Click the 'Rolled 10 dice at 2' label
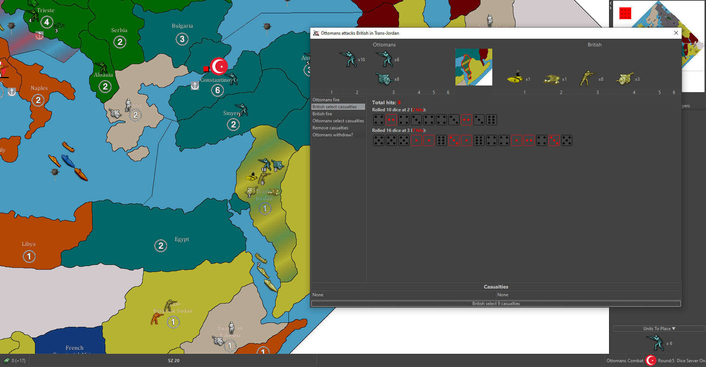This screenshot has width=706, height=367. pyautogui.click(x=399, y=110)
